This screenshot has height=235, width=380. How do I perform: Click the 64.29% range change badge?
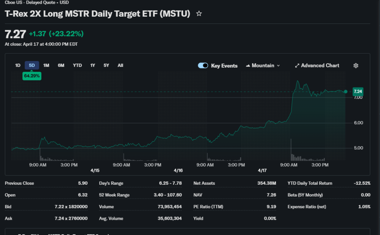click(32, 76)
